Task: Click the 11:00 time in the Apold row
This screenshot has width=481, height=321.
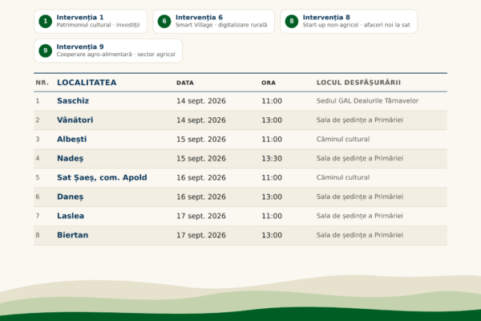Action: click(x=272, y=178)
